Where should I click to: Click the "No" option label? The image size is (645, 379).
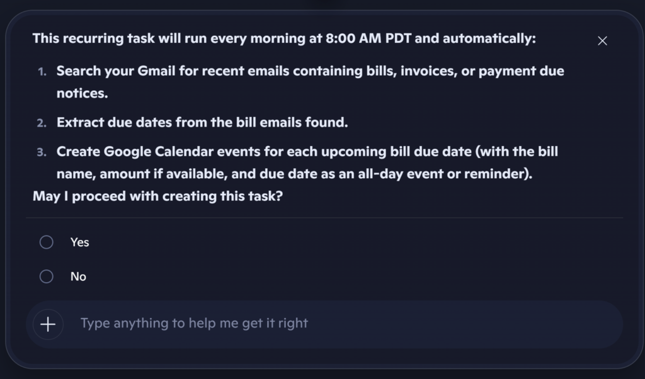tap(78, 276)
